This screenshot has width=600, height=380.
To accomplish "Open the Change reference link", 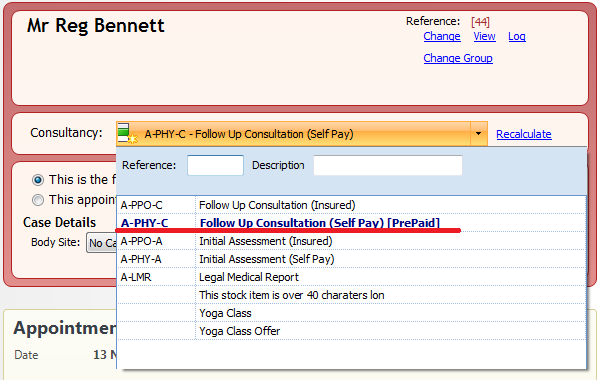I will pos(442,36).
